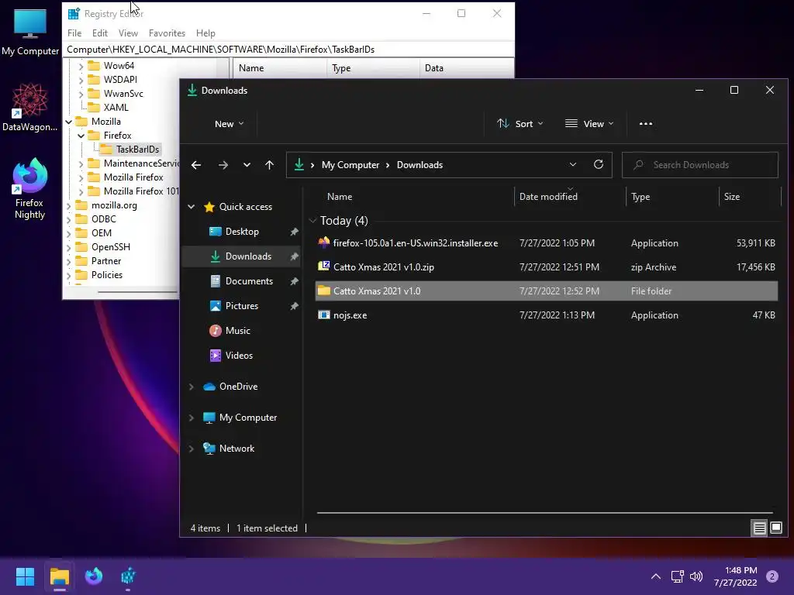Open the Sort dropdown menu
The image size is (794, 595).
pyautogui.click(x=520, y=124)
